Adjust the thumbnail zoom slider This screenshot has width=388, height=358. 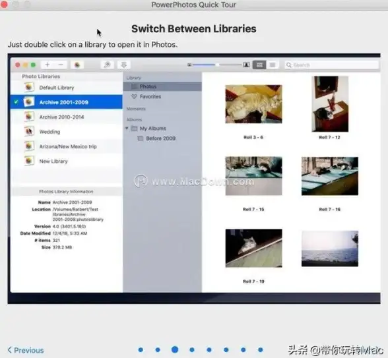tap(217, 65)
